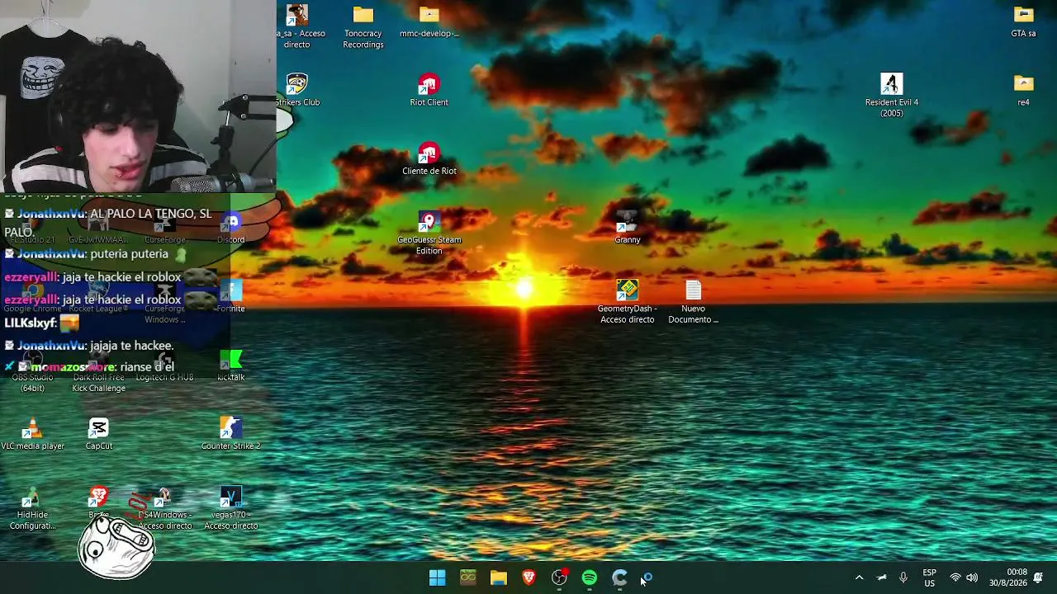Open the clock and calendar flyout
1057x594 pixels.
coord(1008,578)
